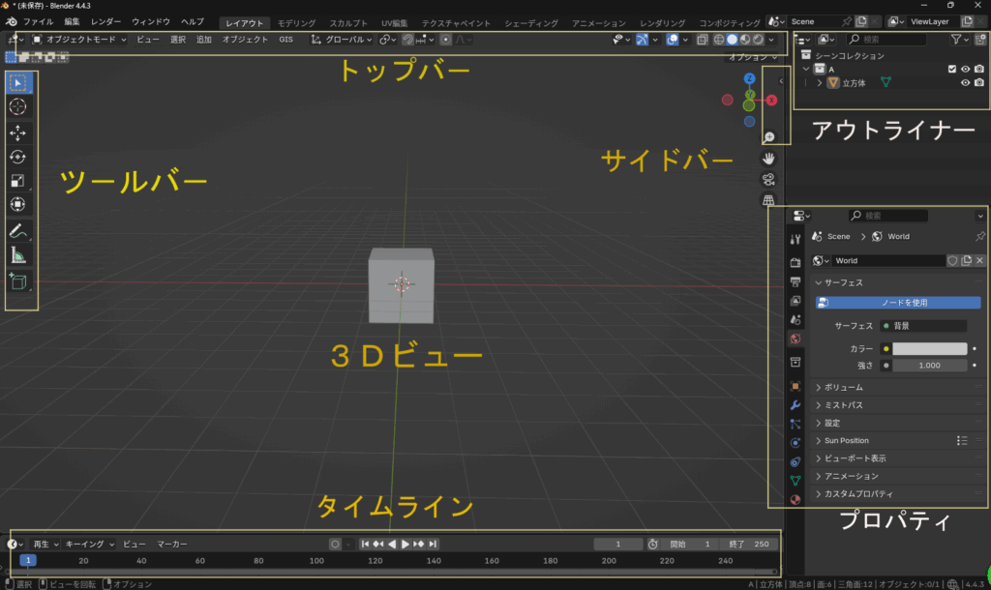Select the Measure tool

click(x=18, y=256)
